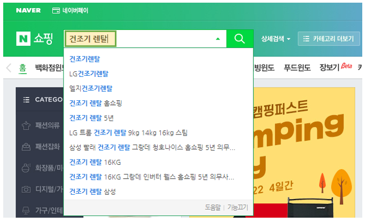
Task: Click the 디지털 camera icon
Action: (26, 189)
